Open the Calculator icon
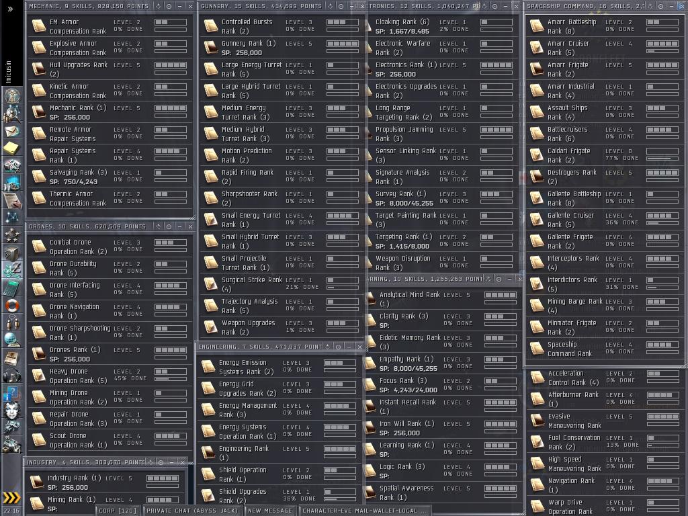This screenshot has height=516, width=688. tap(12, 288)
